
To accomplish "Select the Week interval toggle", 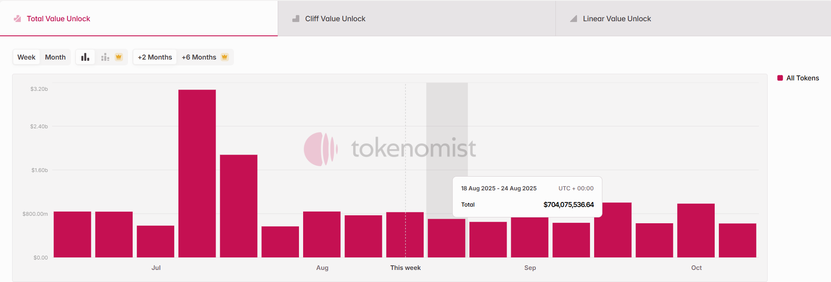I will point(26,57).
